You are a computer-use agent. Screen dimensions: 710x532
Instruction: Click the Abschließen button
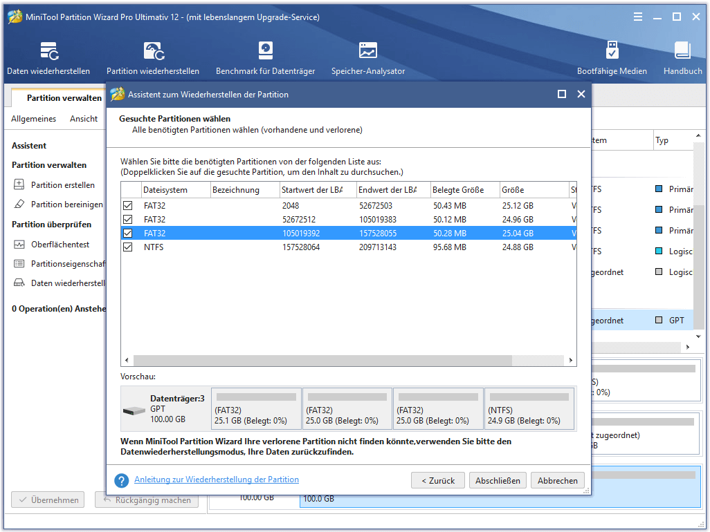498,479
